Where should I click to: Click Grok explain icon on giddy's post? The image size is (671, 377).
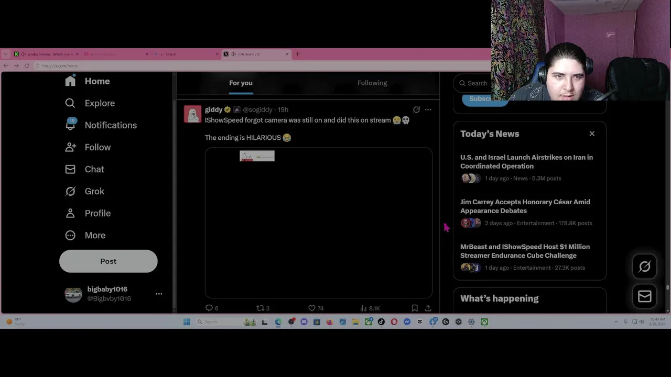coord(416,109)
